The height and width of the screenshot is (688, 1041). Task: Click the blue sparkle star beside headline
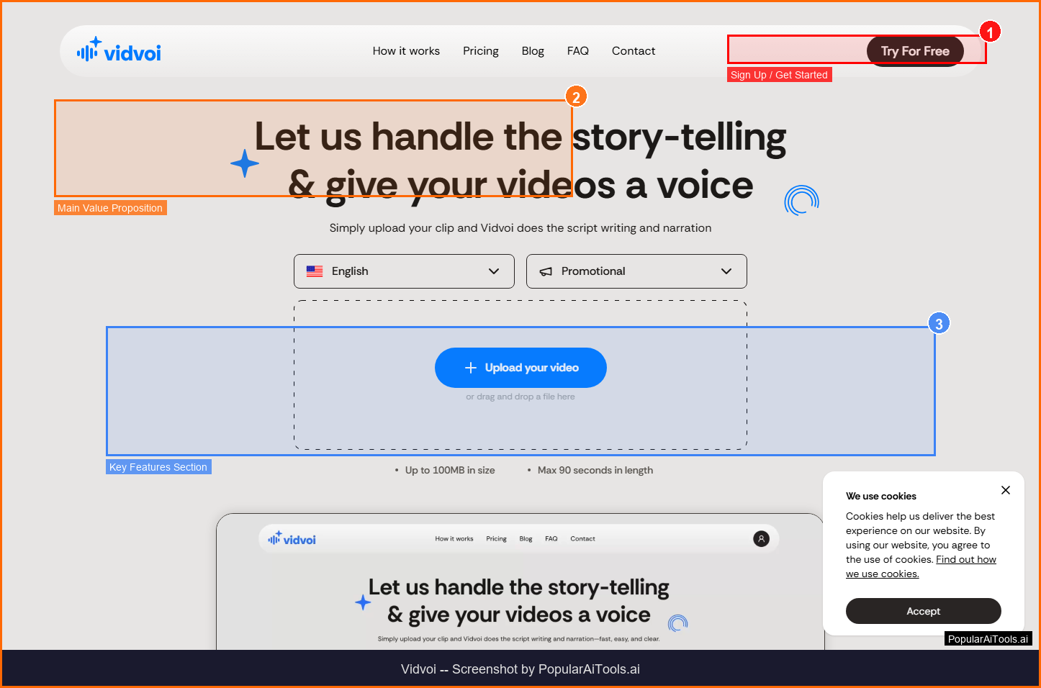[245, 163]
